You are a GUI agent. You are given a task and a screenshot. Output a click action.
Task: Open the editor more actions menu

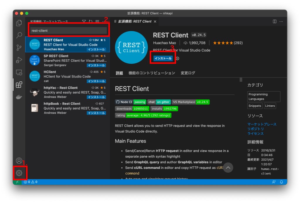[281, 21]
